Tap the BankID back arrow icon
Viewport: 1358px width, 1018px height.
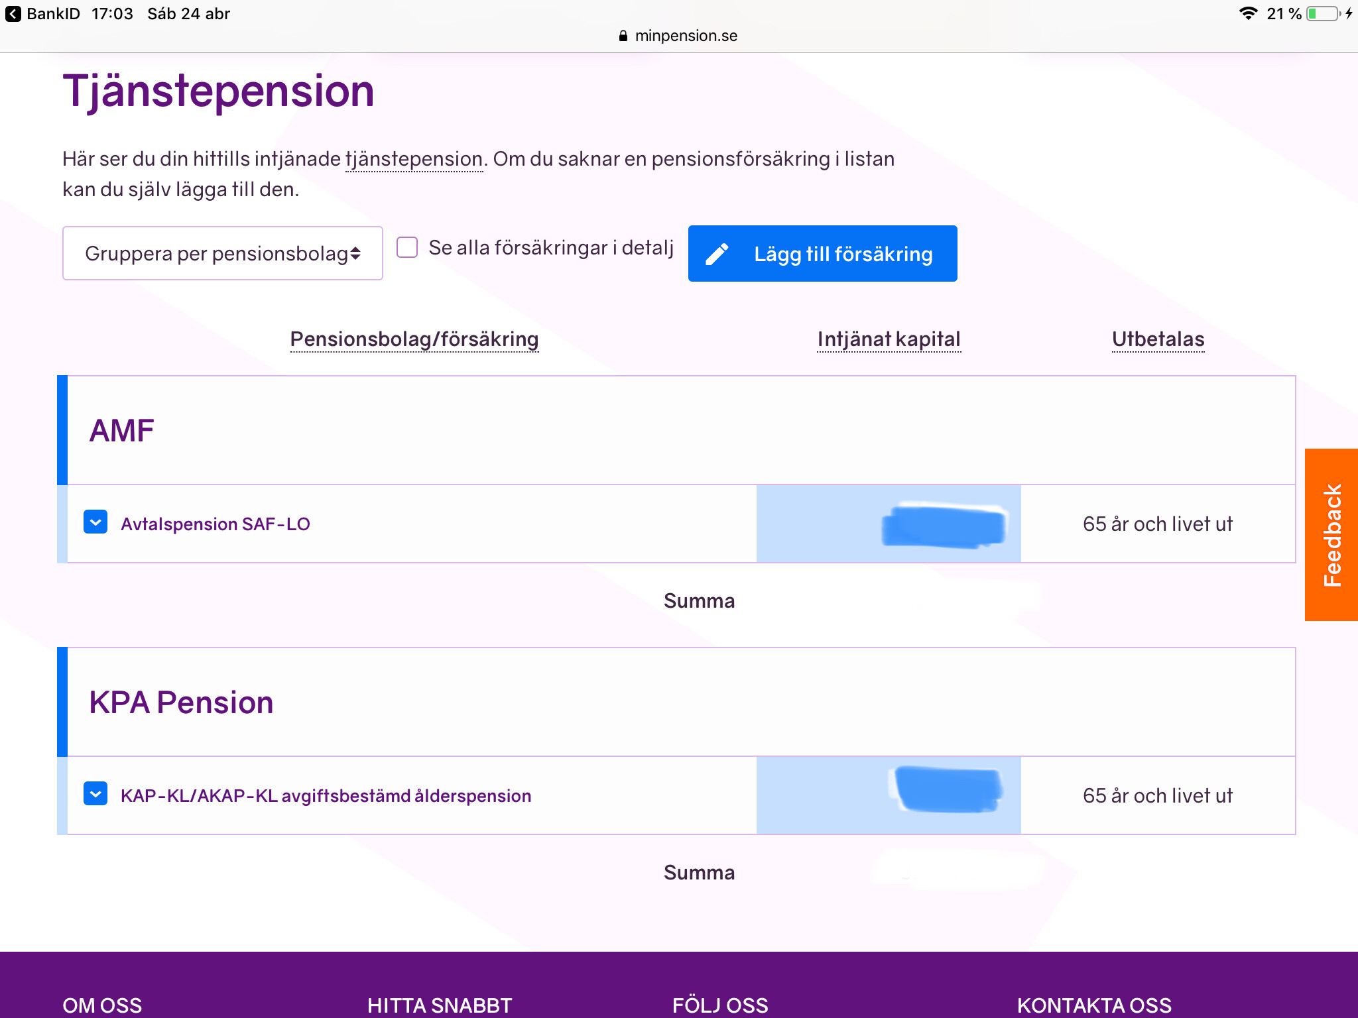(13, 14)
